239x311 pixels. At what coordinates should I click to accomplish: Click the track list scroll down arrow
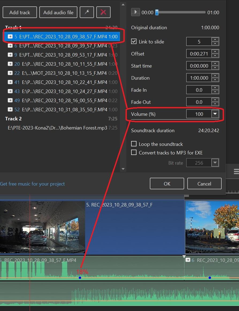pyautogui.click(x=123, y=169)
